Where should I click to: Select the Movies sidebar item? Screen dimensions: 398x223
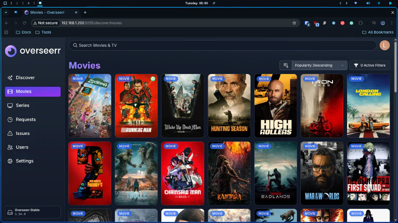point(32,92)
